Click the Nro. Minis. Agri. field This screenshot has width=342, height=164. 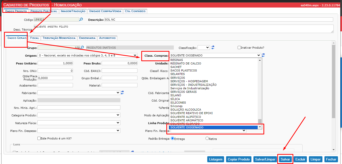click(79, 108)
